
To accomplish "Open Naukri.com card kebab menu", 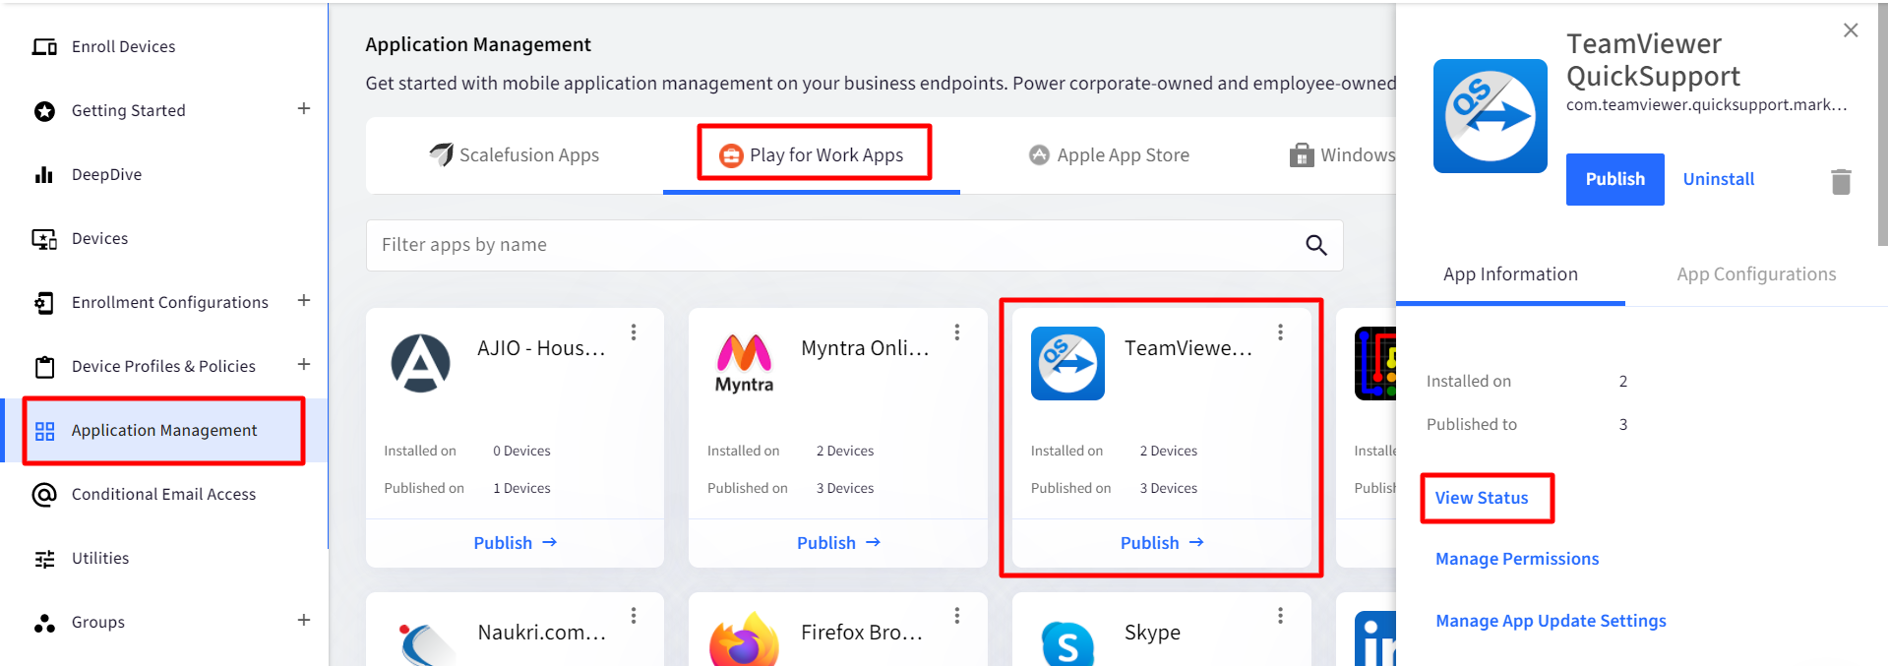I will tap(634, 616).
